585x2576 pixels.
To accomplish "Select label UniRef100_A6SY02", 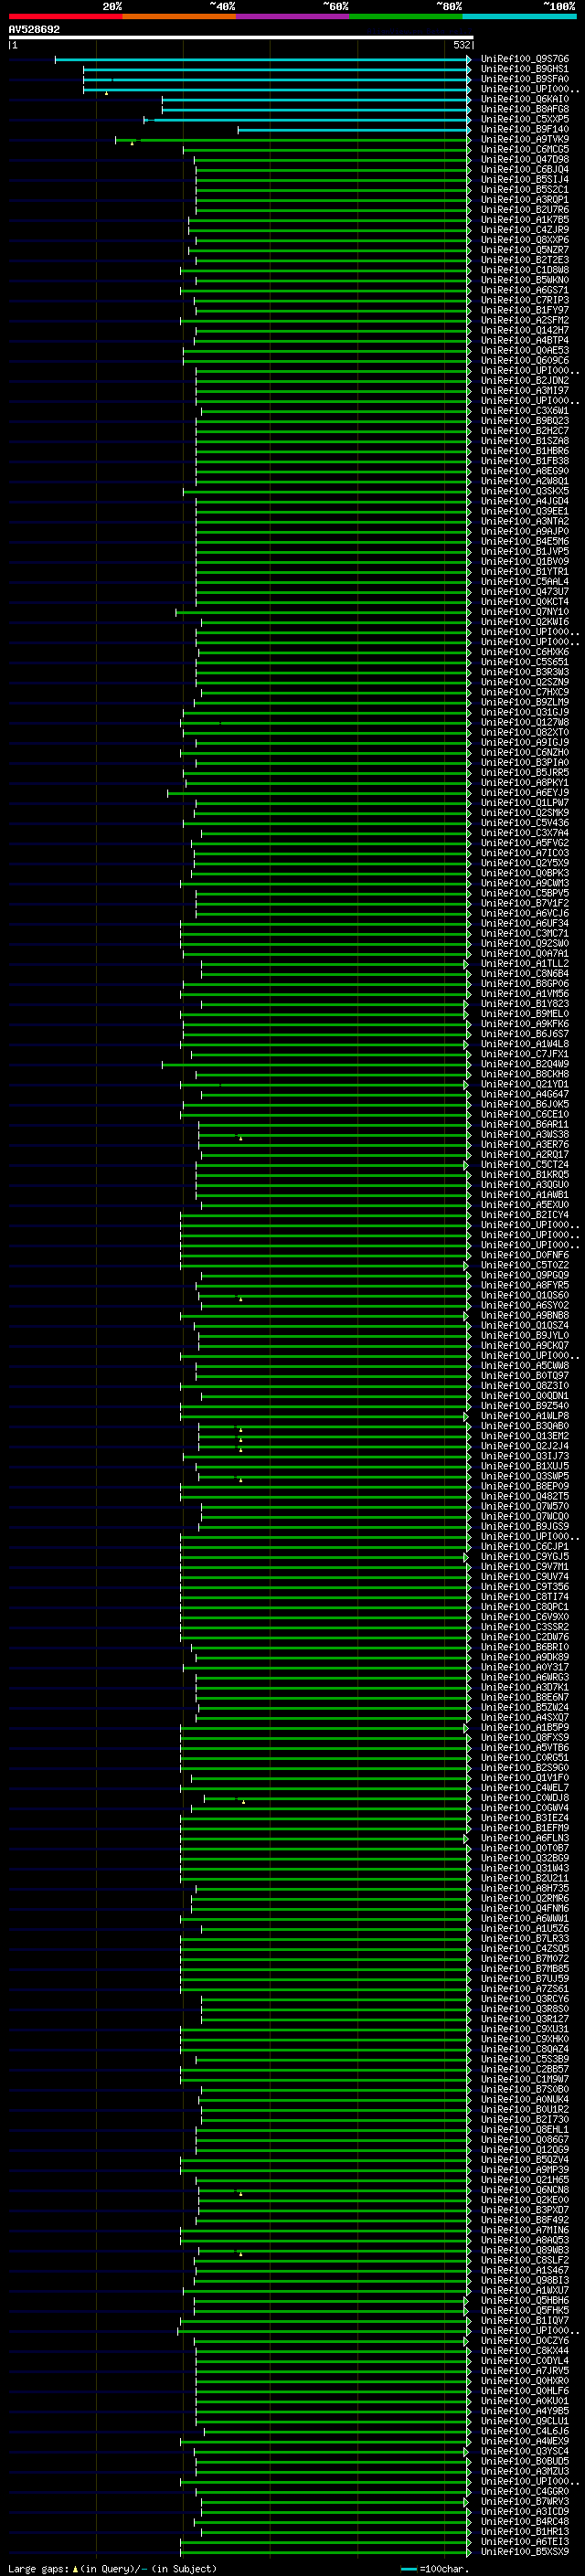I will coord(525,1305).
